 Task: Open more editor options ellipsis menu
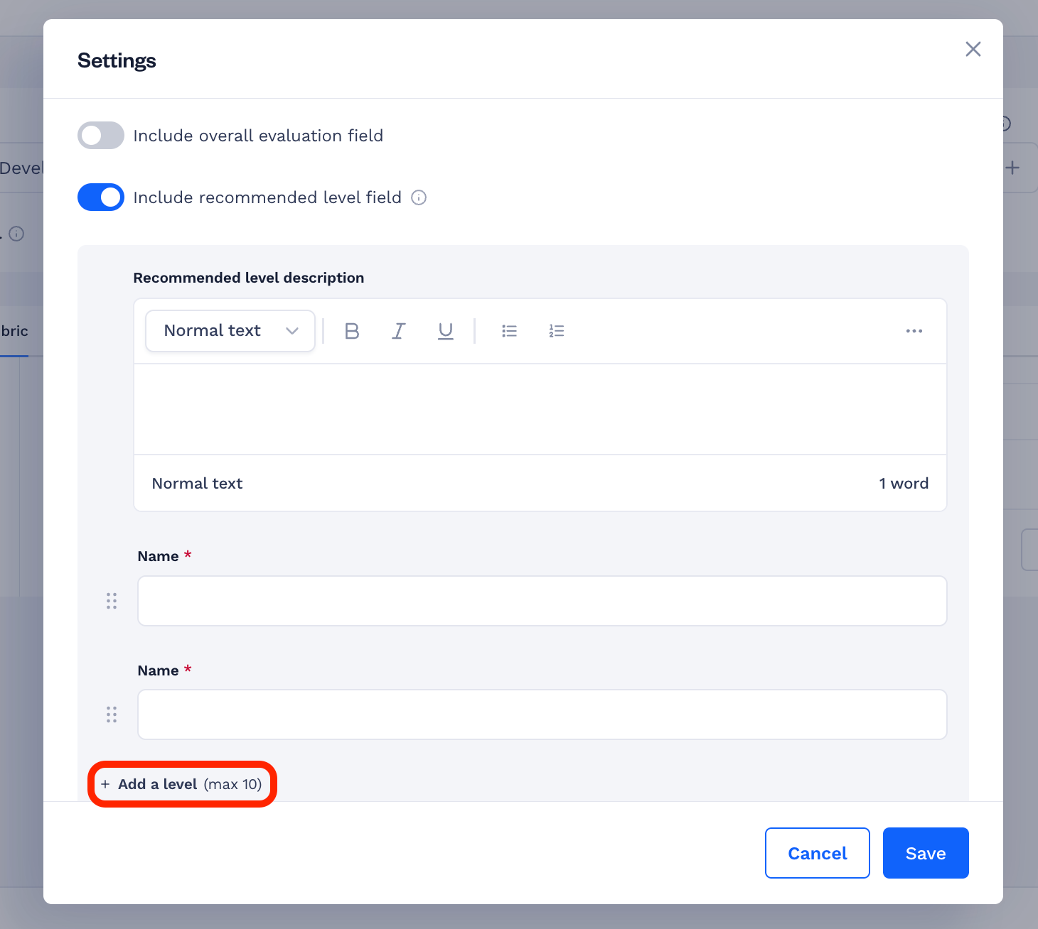click(x=914, y=331)
